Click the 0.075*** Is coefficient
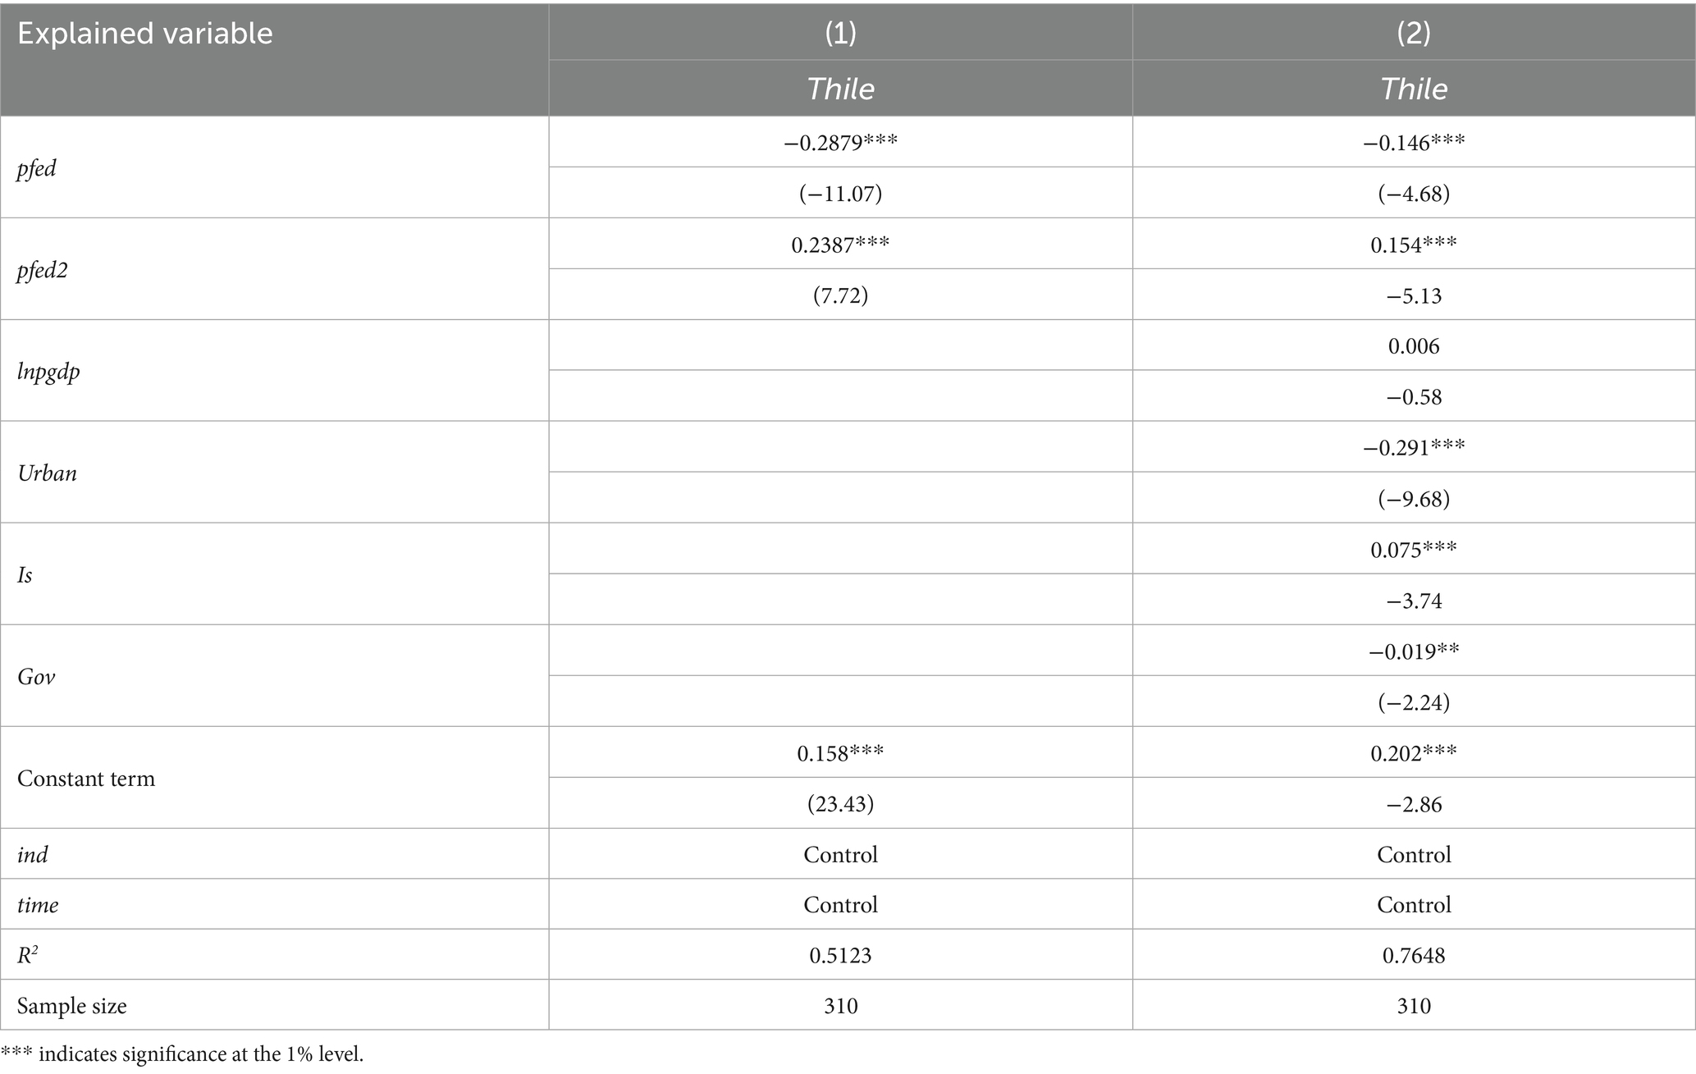 pos(1413,549)
